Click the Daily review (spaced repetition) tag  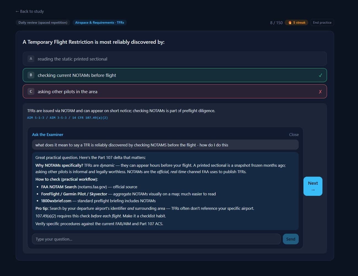pyautogui.click(x=43, y=23)
